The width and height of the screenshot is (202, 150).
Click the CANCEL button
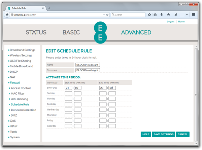tap(183, 134)
